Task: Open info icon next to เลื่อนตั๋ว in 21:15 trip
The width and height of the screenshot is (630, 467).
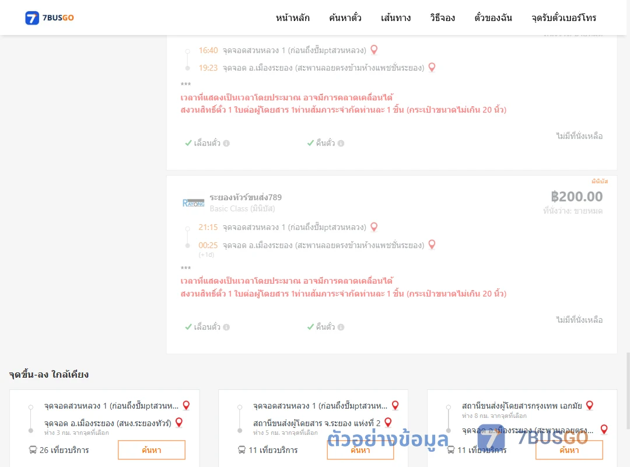Action: [x=226, y=327]
